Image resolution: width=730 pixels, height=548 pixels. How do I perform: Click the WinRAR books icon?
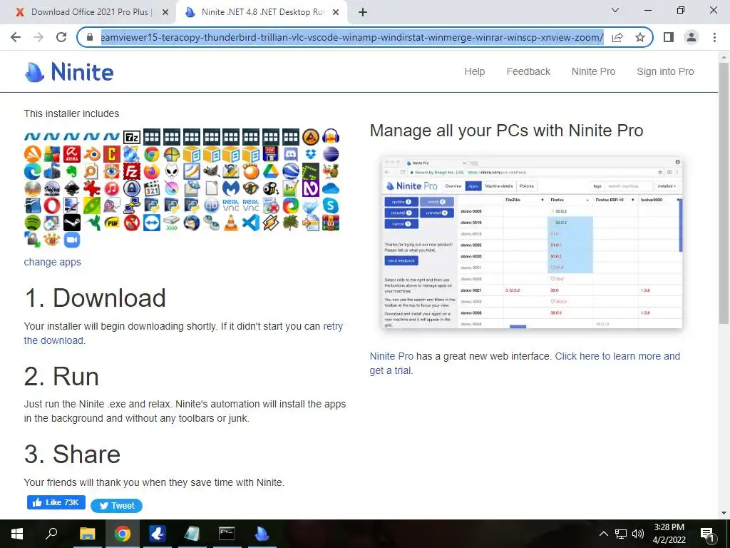(x=331, y=223)
